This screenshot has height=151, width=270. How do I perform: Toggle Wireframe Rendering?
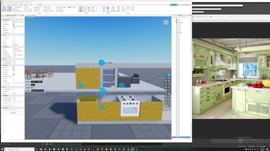point(113,9)
